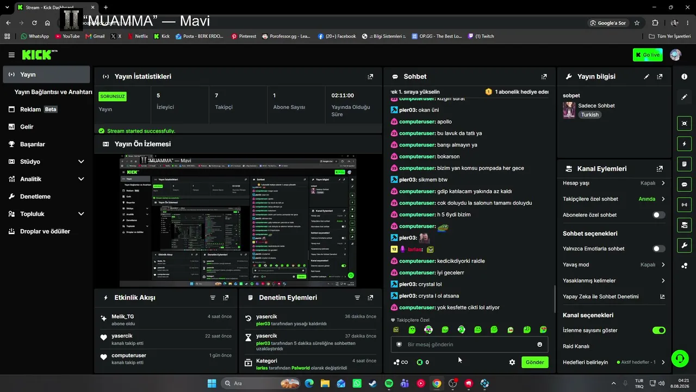
Task: Click the Yayın Ön İzlemesi preview thumbnail
Action: [x=238, y=221]
